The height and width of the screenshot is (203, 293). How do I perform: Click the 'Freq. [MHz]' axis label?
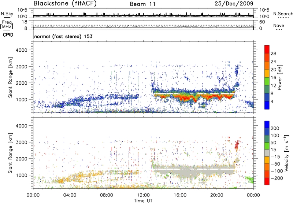point(7,25)
